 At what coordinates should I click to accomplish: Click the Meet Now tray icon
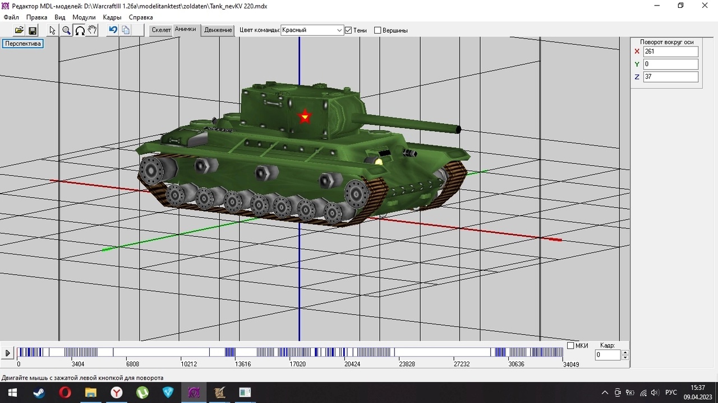(x=618, y=393)
